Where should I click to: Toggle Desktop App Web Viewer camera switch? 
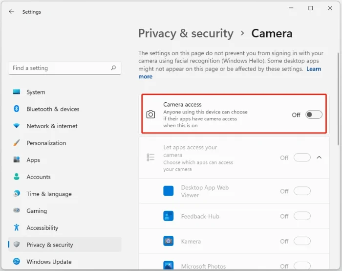(302, 191)
